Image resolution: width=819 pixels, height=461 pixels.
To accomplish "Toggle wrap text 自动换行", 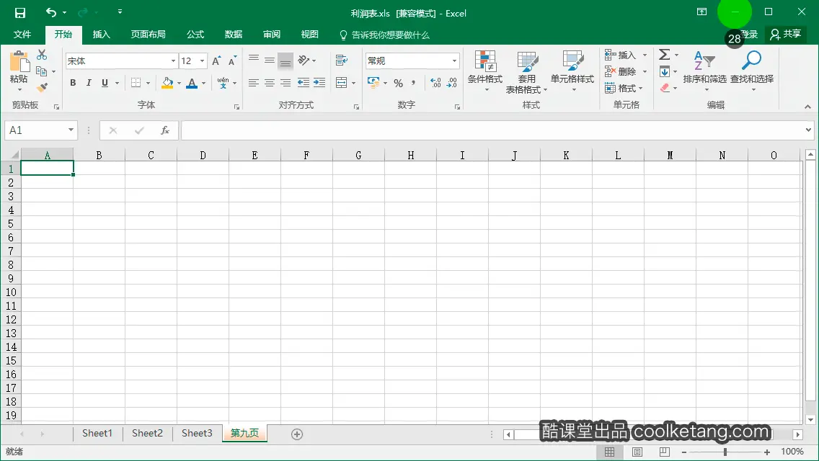I will [342, 60].
